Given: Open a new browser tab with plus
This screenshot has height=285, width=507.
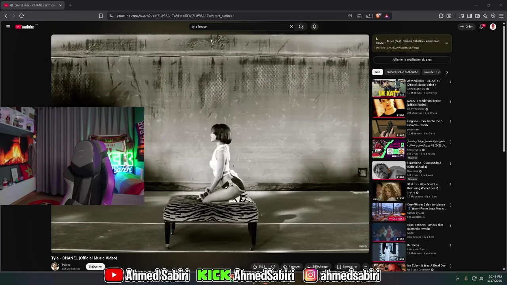Looking at the screenshot, I should [70, 5].
